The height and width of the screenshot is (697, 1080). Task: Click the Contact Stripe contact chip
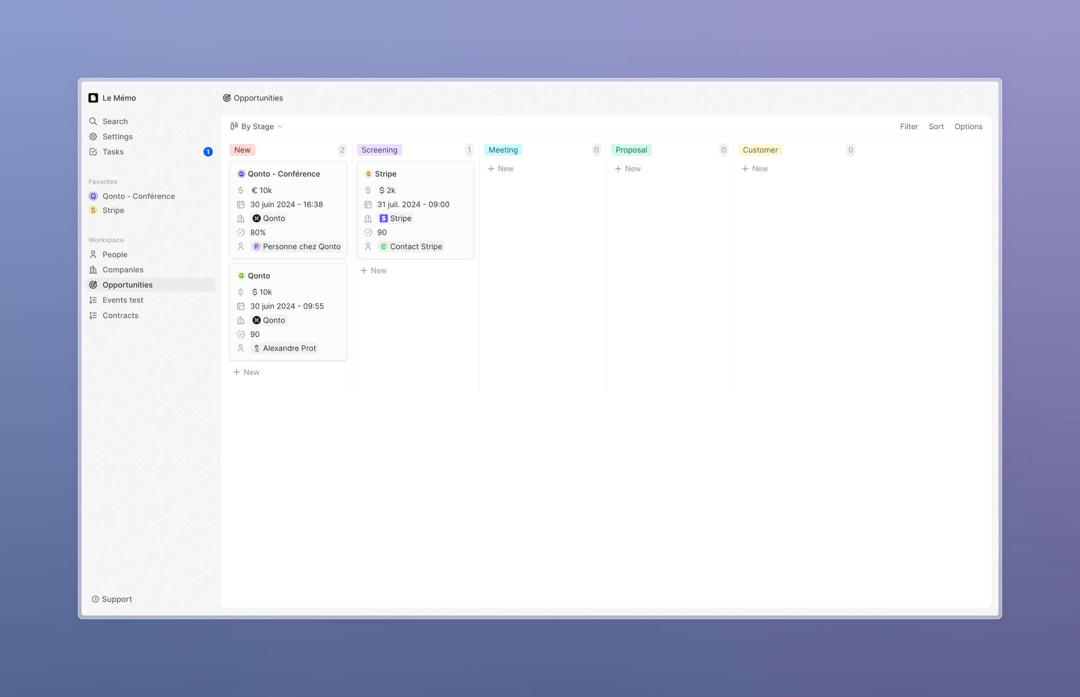[x=411, y=247]
